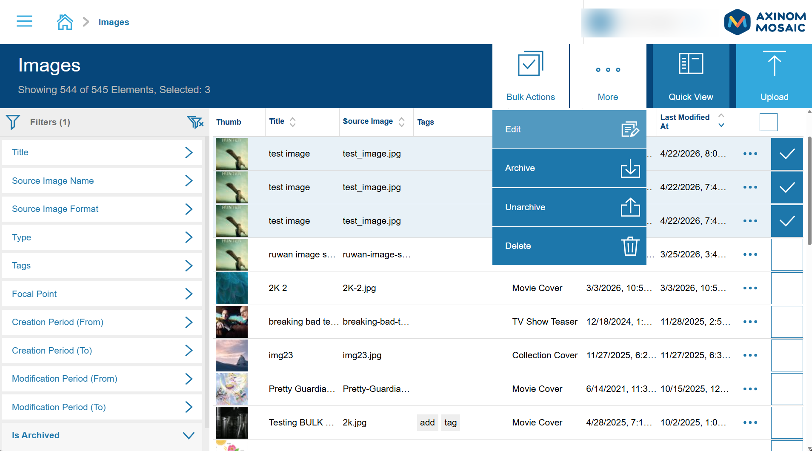Uncheck second test image row checkbox
Screen dimensions: 812x451
[x=787, y=187]
